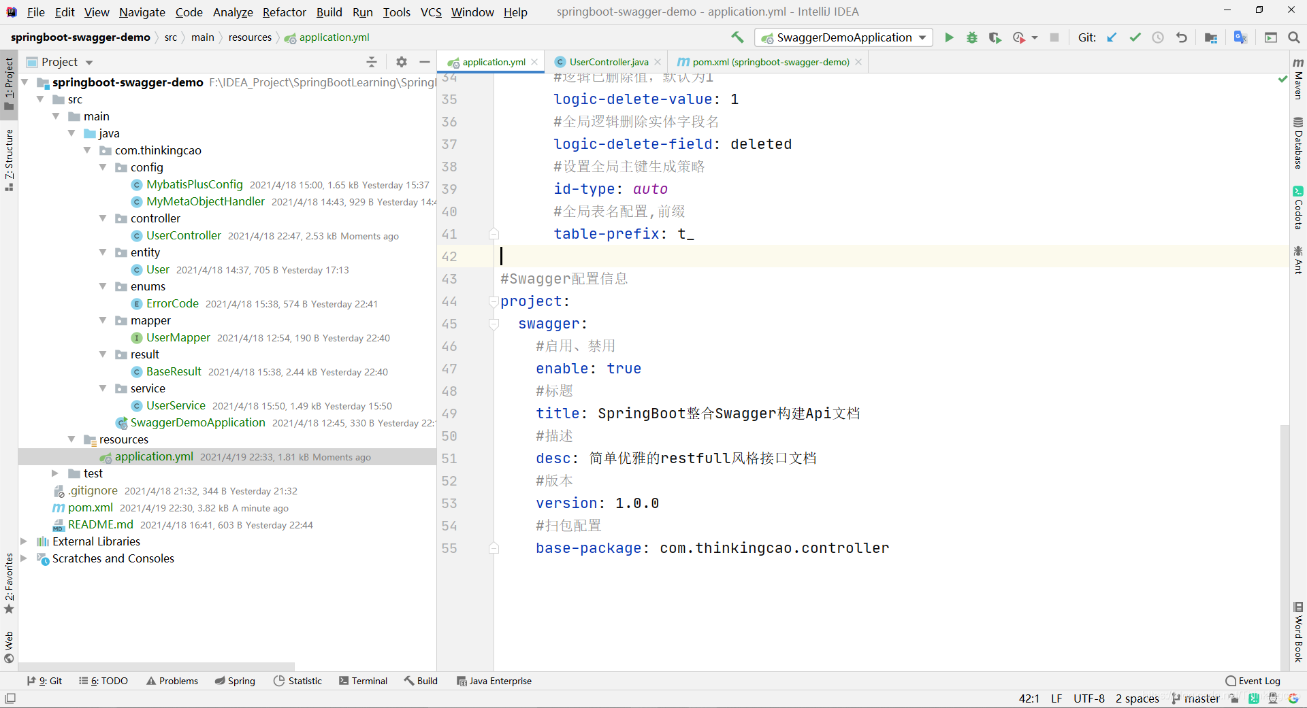Open Project panel settings gear
The width and height of the screenshot is (1307, 708).
click(x=402, y=62)
